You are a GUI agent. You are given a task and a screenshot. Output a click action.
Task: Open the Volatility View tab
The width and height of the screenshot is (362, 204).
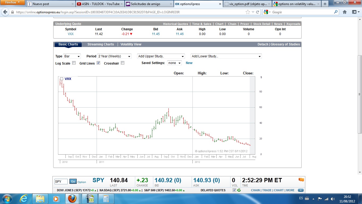(131, 44)
